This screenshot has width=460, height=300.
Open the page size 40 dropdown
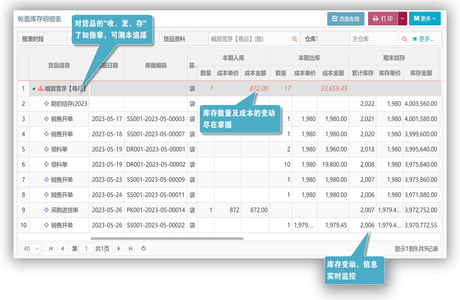pyautogui.click(x=31, y=248)
